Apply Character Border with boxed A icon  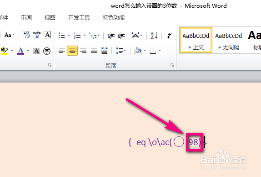click(47, 35)
